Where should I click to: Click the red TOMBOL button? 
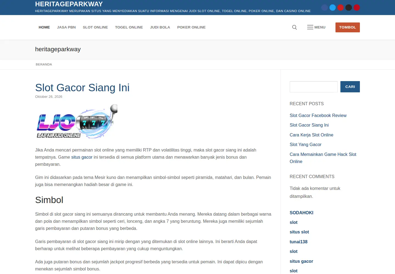348,27
